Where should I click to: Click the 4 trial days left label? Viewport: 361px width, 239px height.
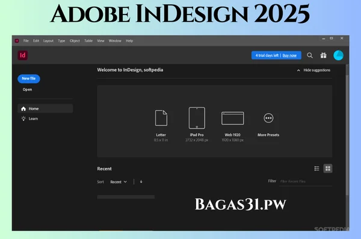267,55
